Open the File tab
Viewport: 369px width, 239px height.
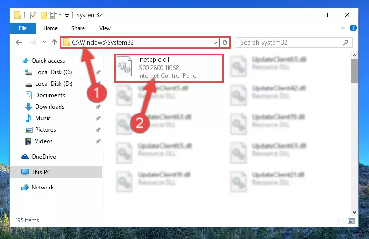tap(23, 28)
